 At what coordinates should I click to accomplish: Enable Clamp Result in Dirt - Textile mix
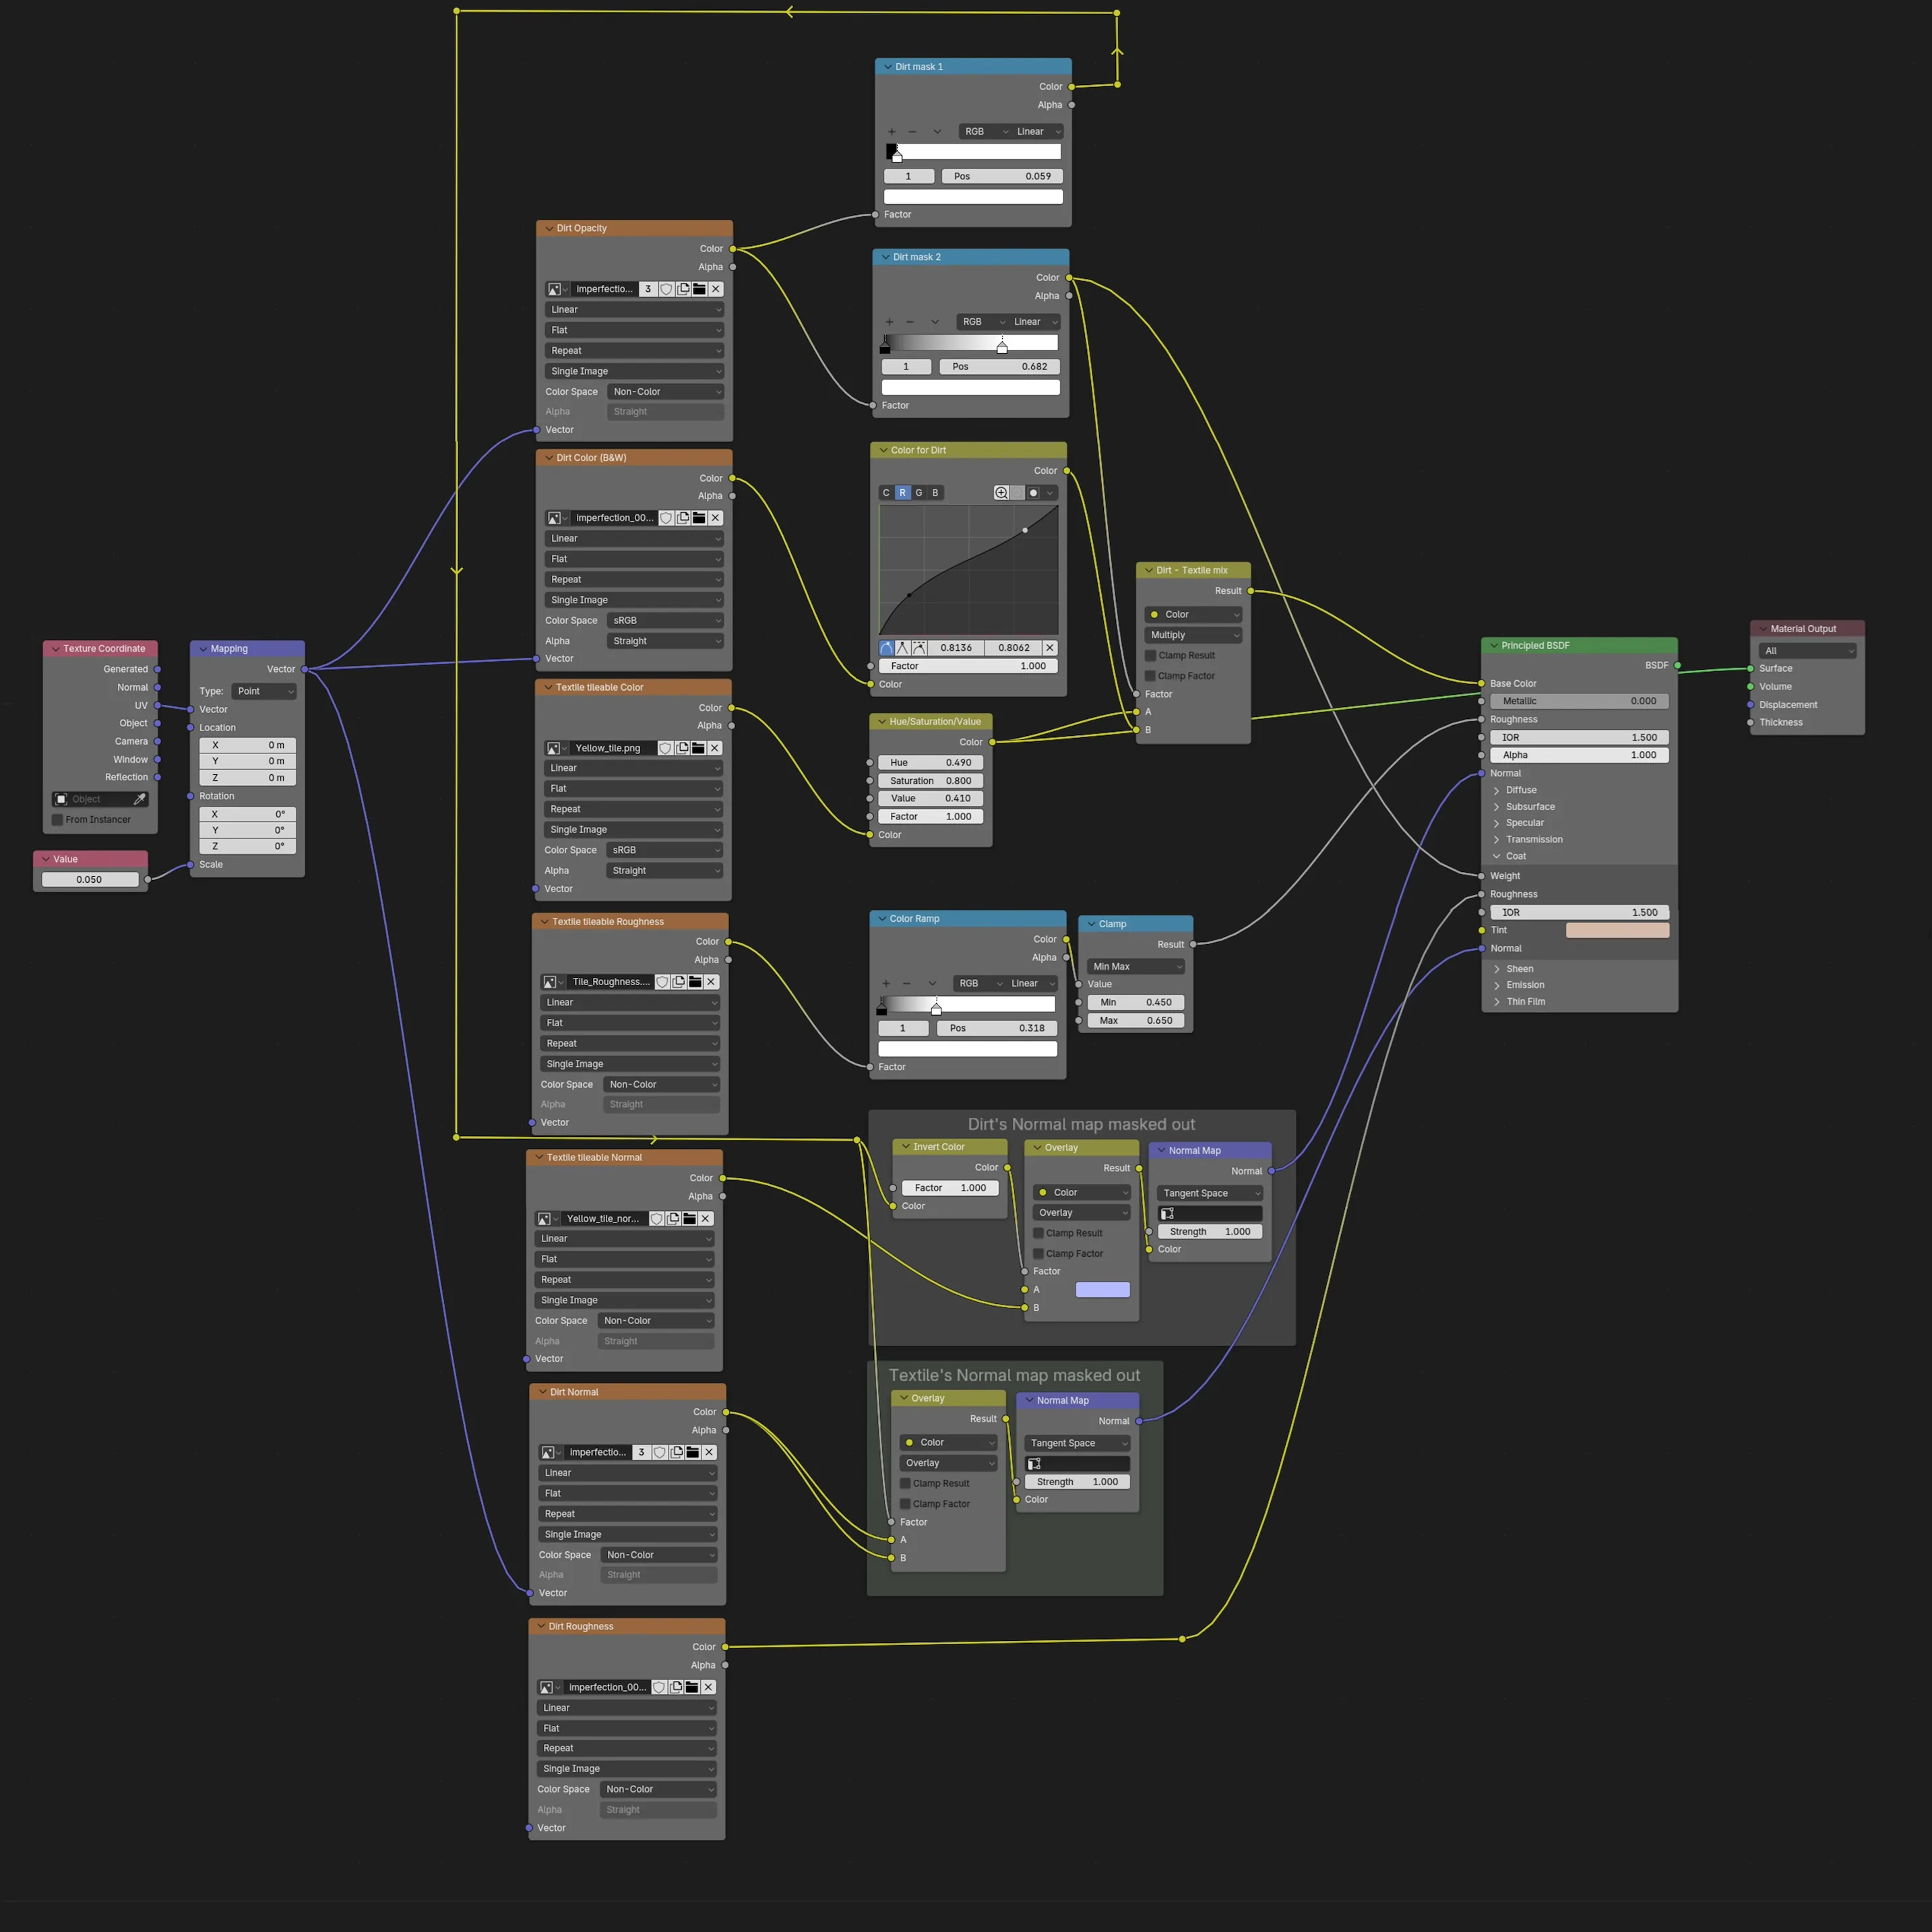[x=1150, y=656]
